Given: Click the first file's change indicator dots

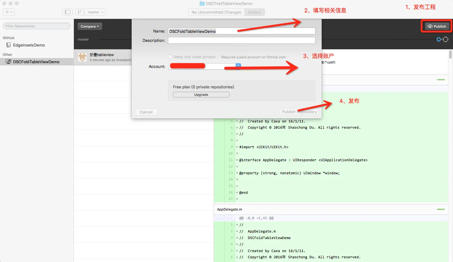Looking at the screenshot, I should (441, 80).
